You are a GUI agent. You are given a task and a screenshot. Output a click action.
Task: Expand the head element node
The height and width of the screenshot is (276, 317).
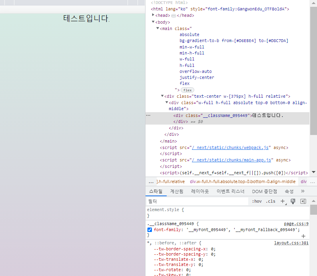tap(153, 15)
